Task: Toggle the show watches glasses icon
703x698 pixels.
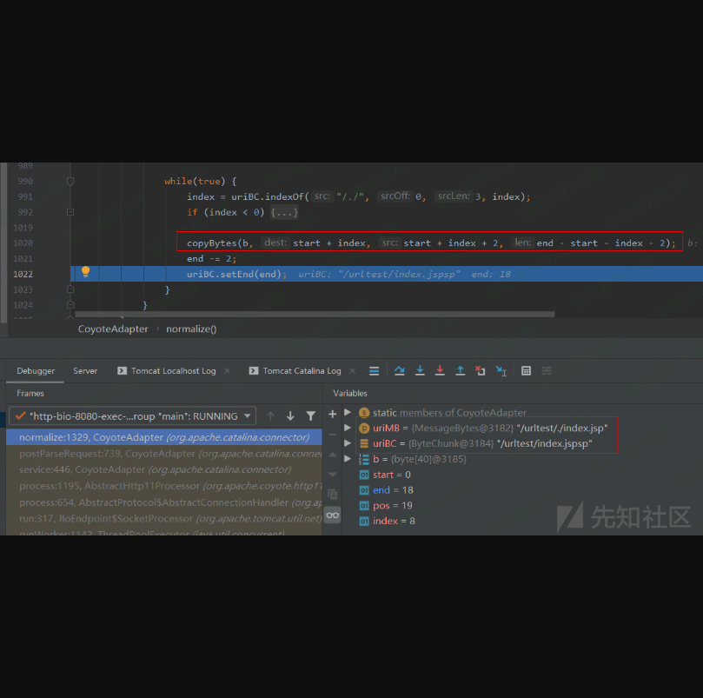Action: [x=332, y=515]
